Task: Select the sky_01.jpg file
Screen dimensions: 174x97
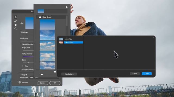Action: tap(69, 39)
